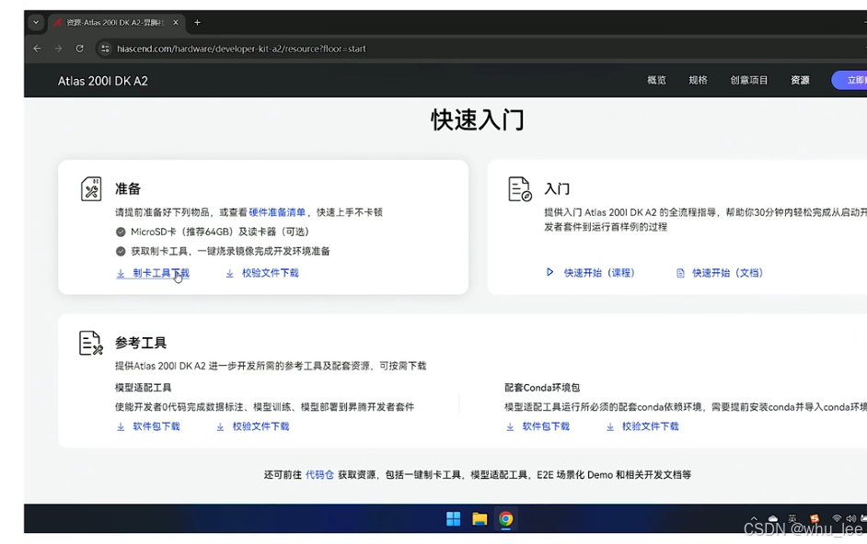867x544 pixels.
Task: Open 快速开始（文档） link
Action: coord(728,273)
